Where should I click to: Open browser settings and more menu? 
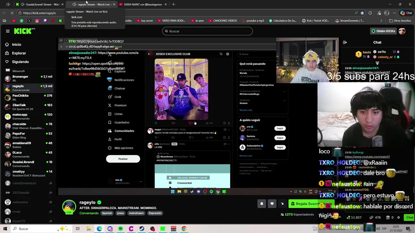point(394,13)
